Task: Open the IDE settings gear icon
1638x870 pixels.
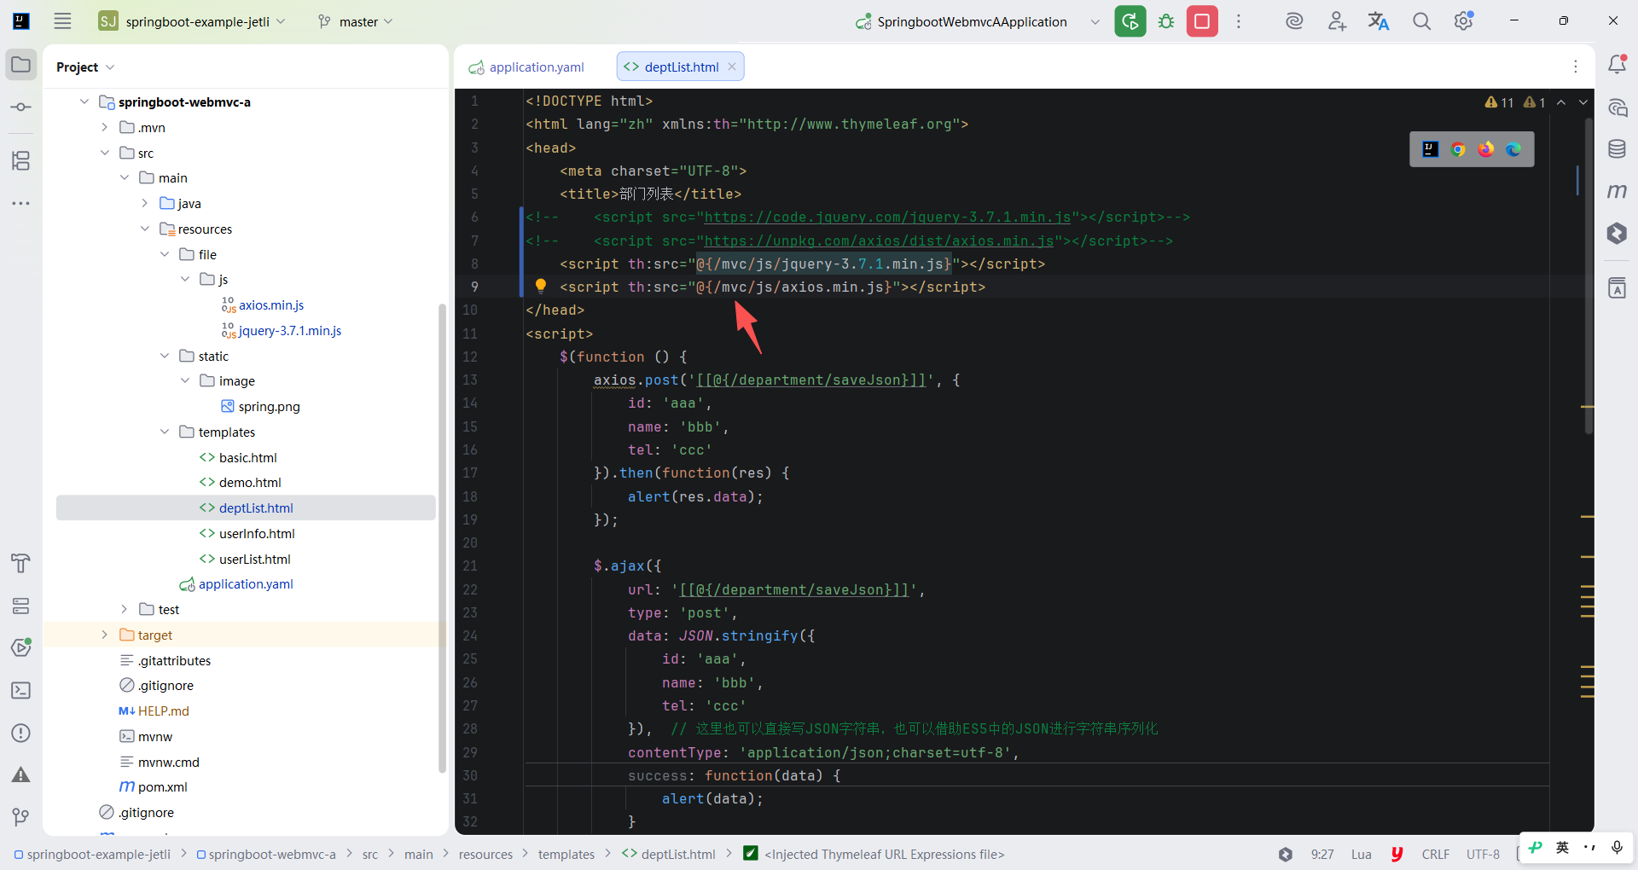Action: (x=1464, y=21)
